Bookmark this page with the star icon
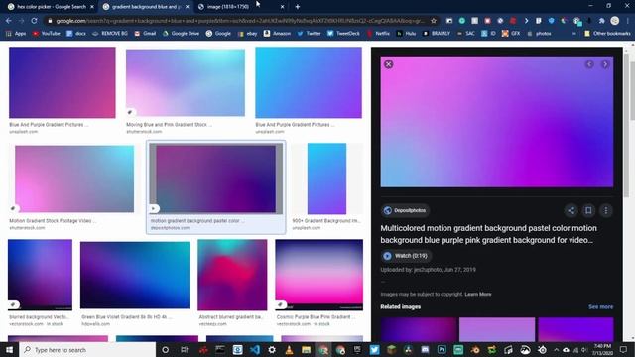 tap(434, 21)
